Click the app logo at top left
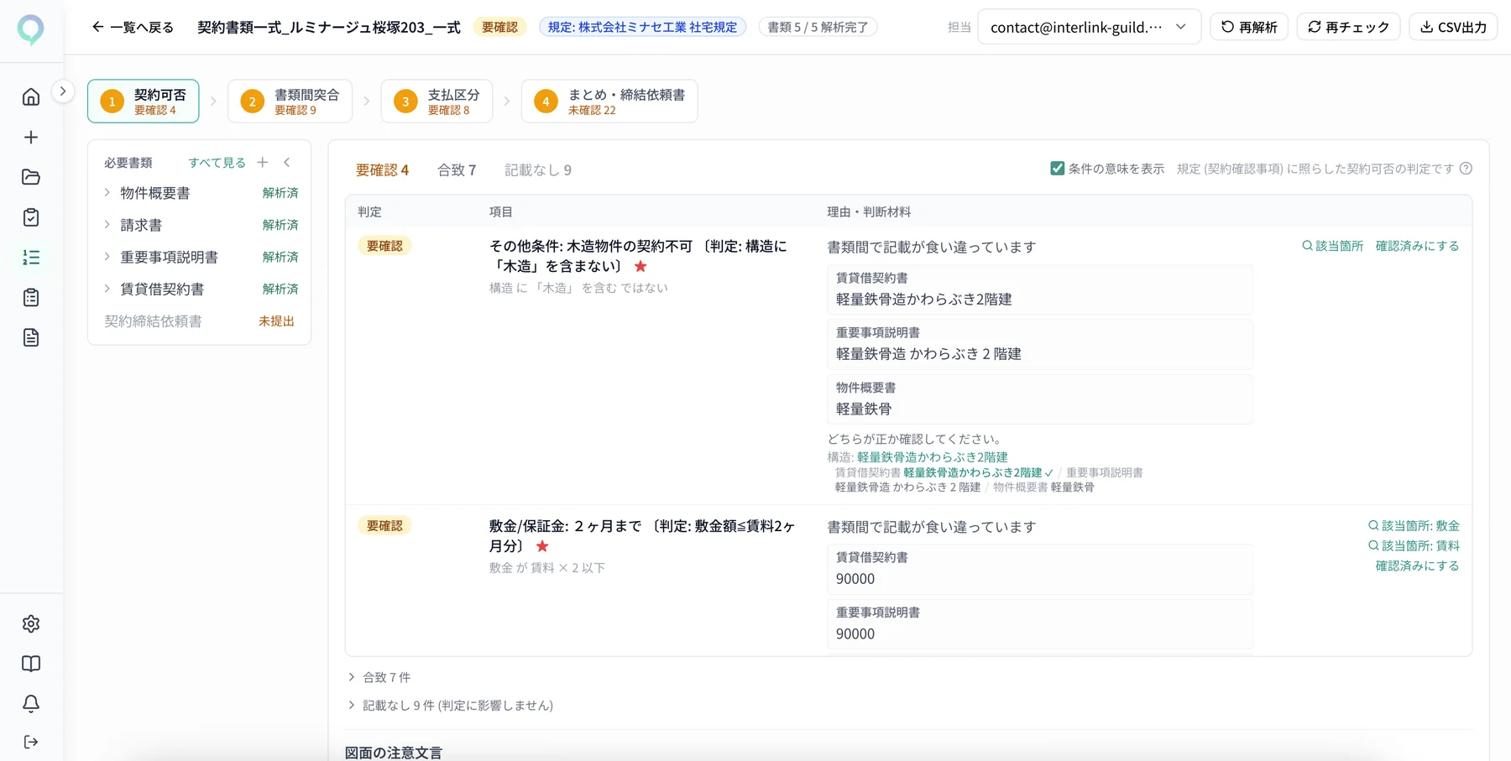This screenshot has height=761, width=1511. pyautogui.click(x=31, y=29)
